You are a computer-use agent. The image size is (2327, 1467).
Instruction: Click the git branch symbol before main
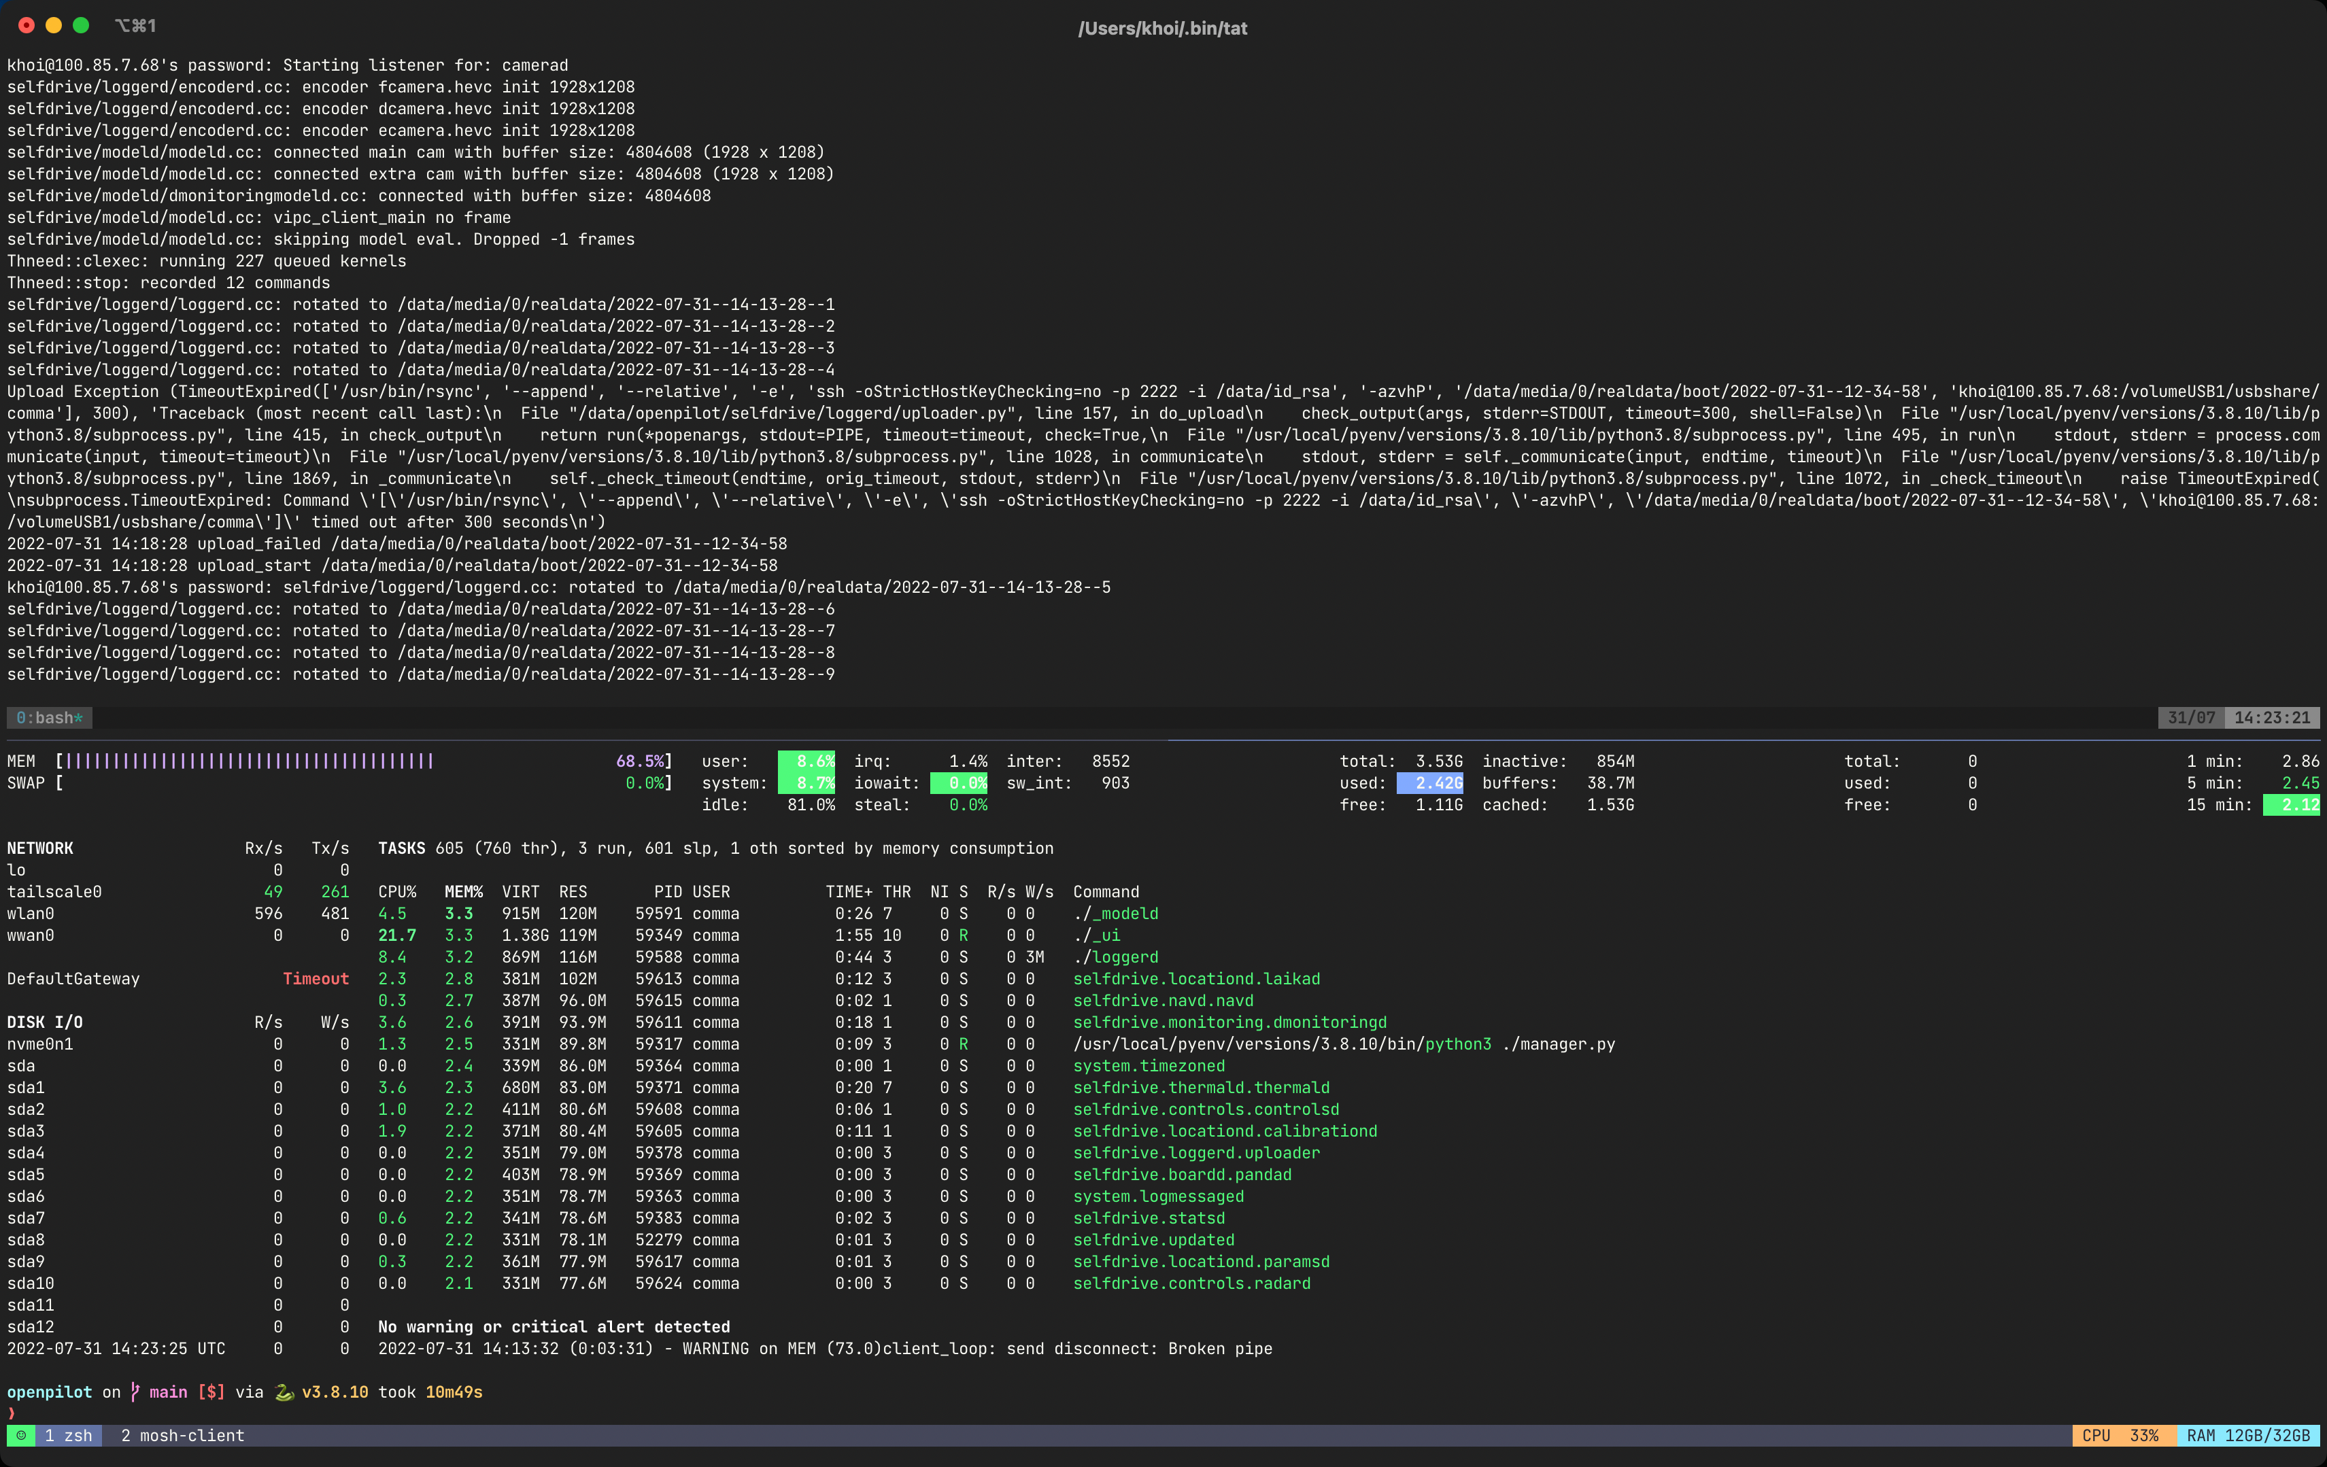[x=135, y=1392]
